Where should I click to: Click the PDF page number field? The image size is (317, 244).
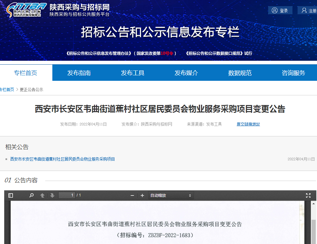[67, 195]
